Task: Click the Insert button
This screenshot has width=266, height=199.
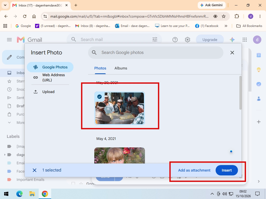Action: click(227, 170)
